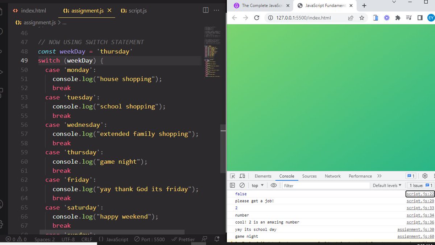The height and width of the screenshot is (245, 435).
Task: Go back in browser history
Action: click(x=234, y=17)
